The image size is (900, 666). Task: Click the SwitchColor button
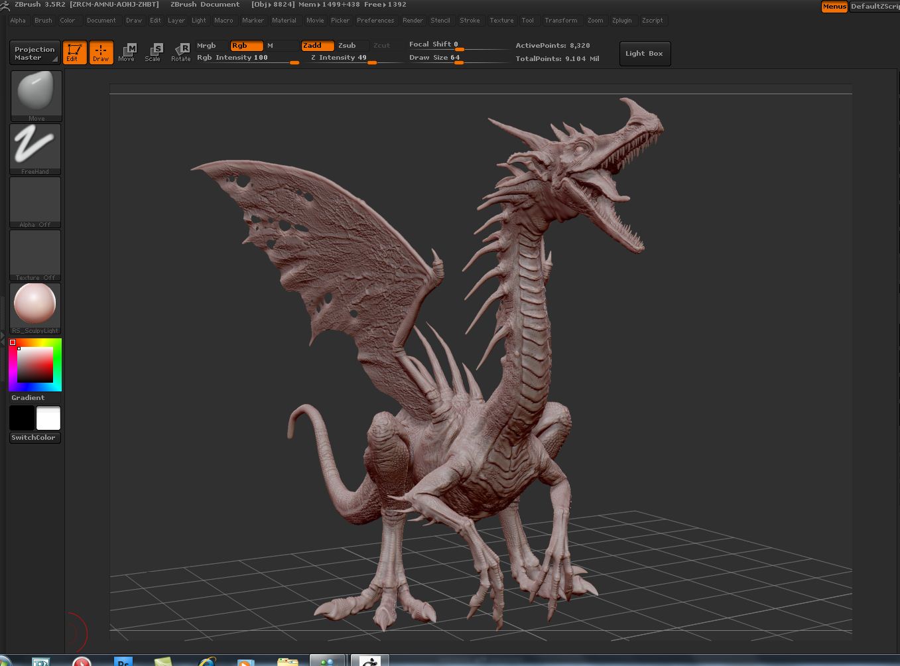pyautogui.click(x=35, y=438)
